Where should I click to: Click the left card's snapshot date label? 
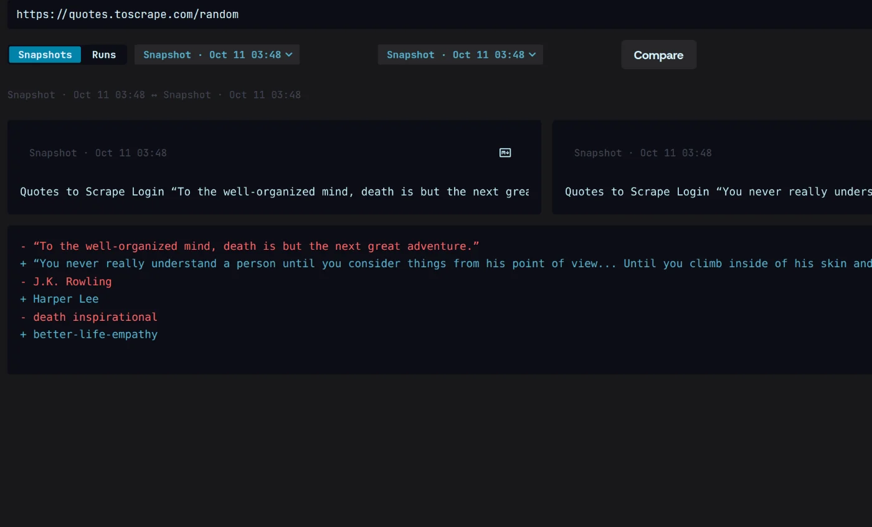pos(98,153)
